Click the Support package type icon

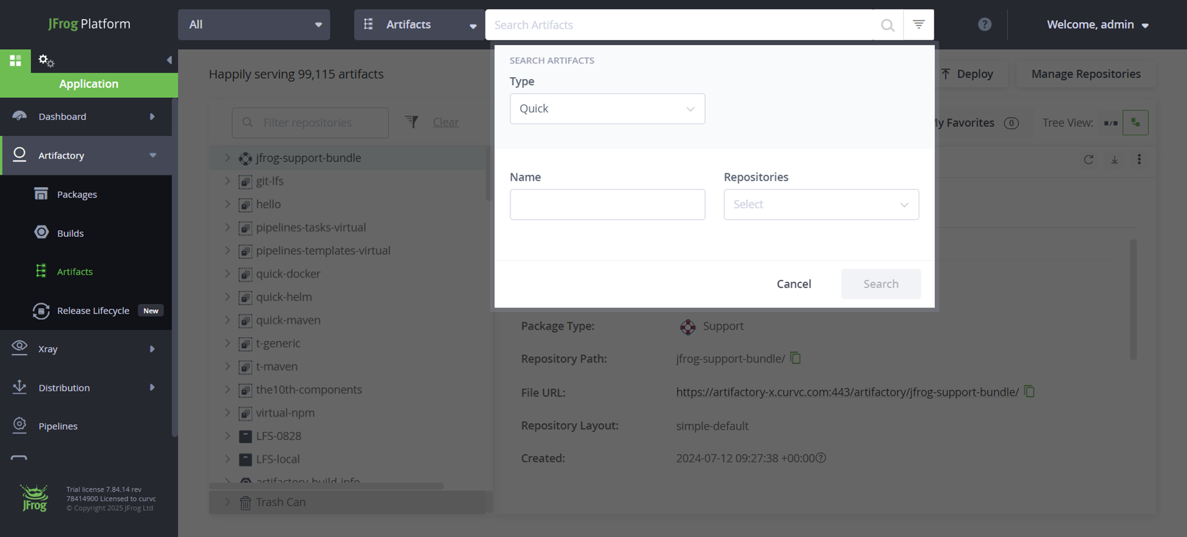point(687,326)
